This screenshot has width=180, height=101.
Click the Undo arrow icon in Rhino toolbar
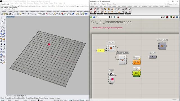23,14
